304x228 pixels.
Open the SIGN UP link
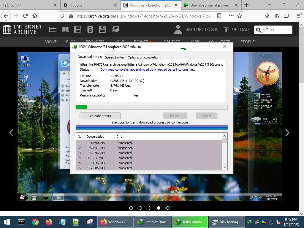(x=194, y=29)
